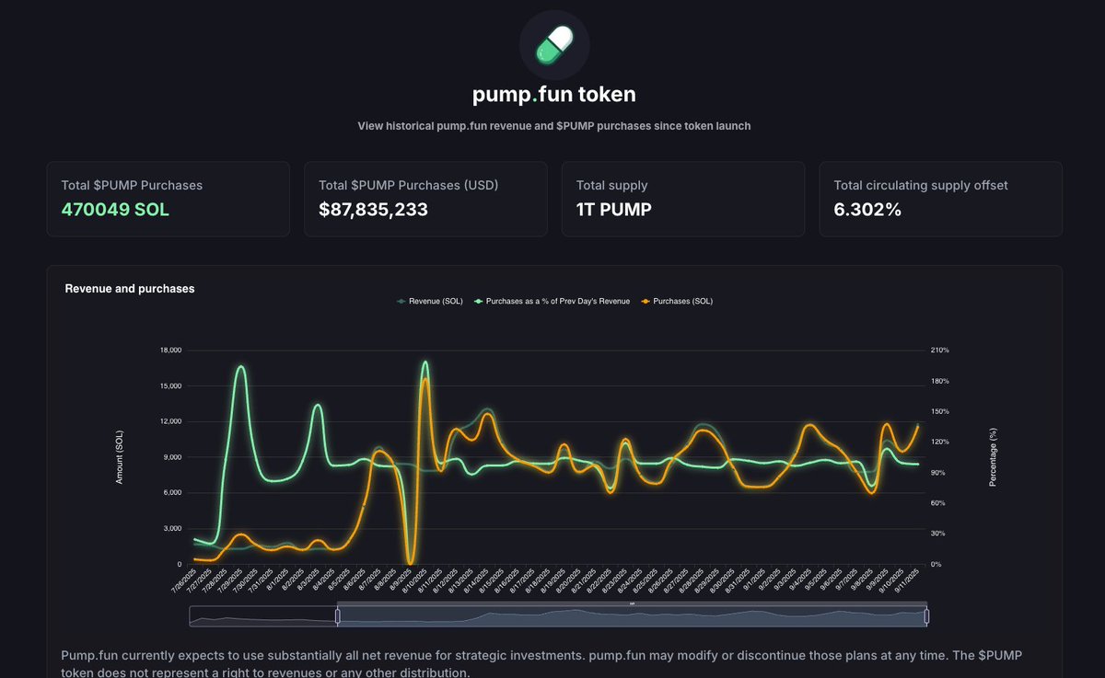This screenshot has height=678, width=1105.
Task: Click the left handle of the date range slider
Action: point(337,616)
